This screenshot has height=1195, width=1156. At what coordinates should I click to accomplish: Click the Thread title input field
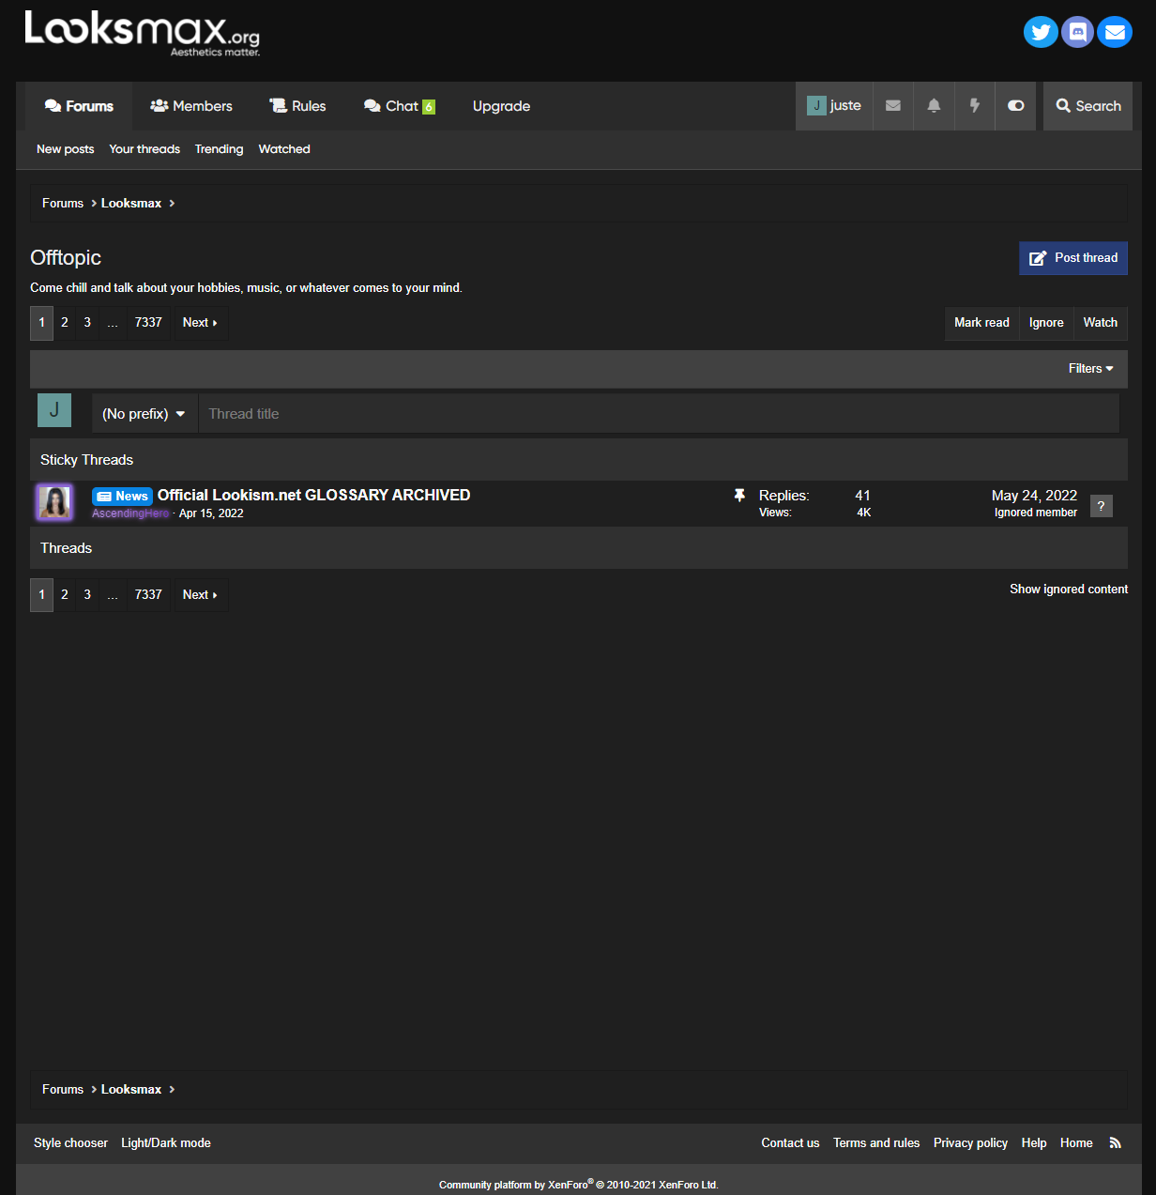[659, 414]
